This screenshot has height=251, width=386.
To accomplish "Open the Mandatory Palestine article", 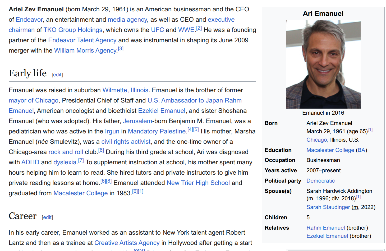I will (x=157, y=131).
